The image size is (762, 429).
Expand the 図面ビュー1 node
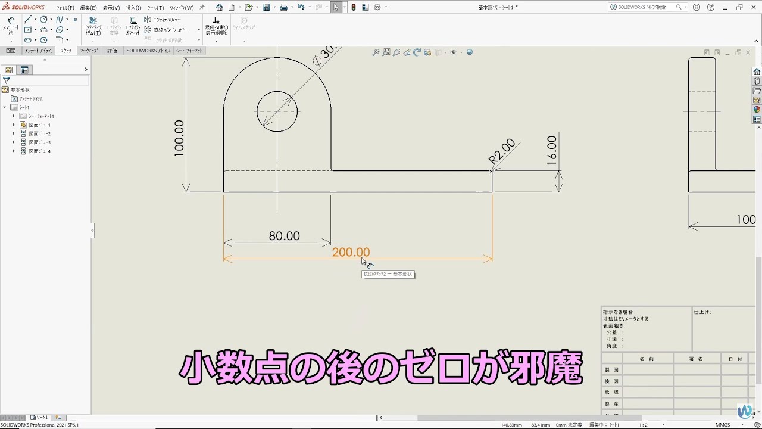tap(14, 125)
